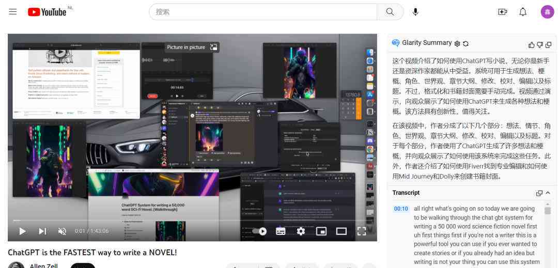
Task: Give the Glarity summary a thumbs up
Action: coord(532,45)
